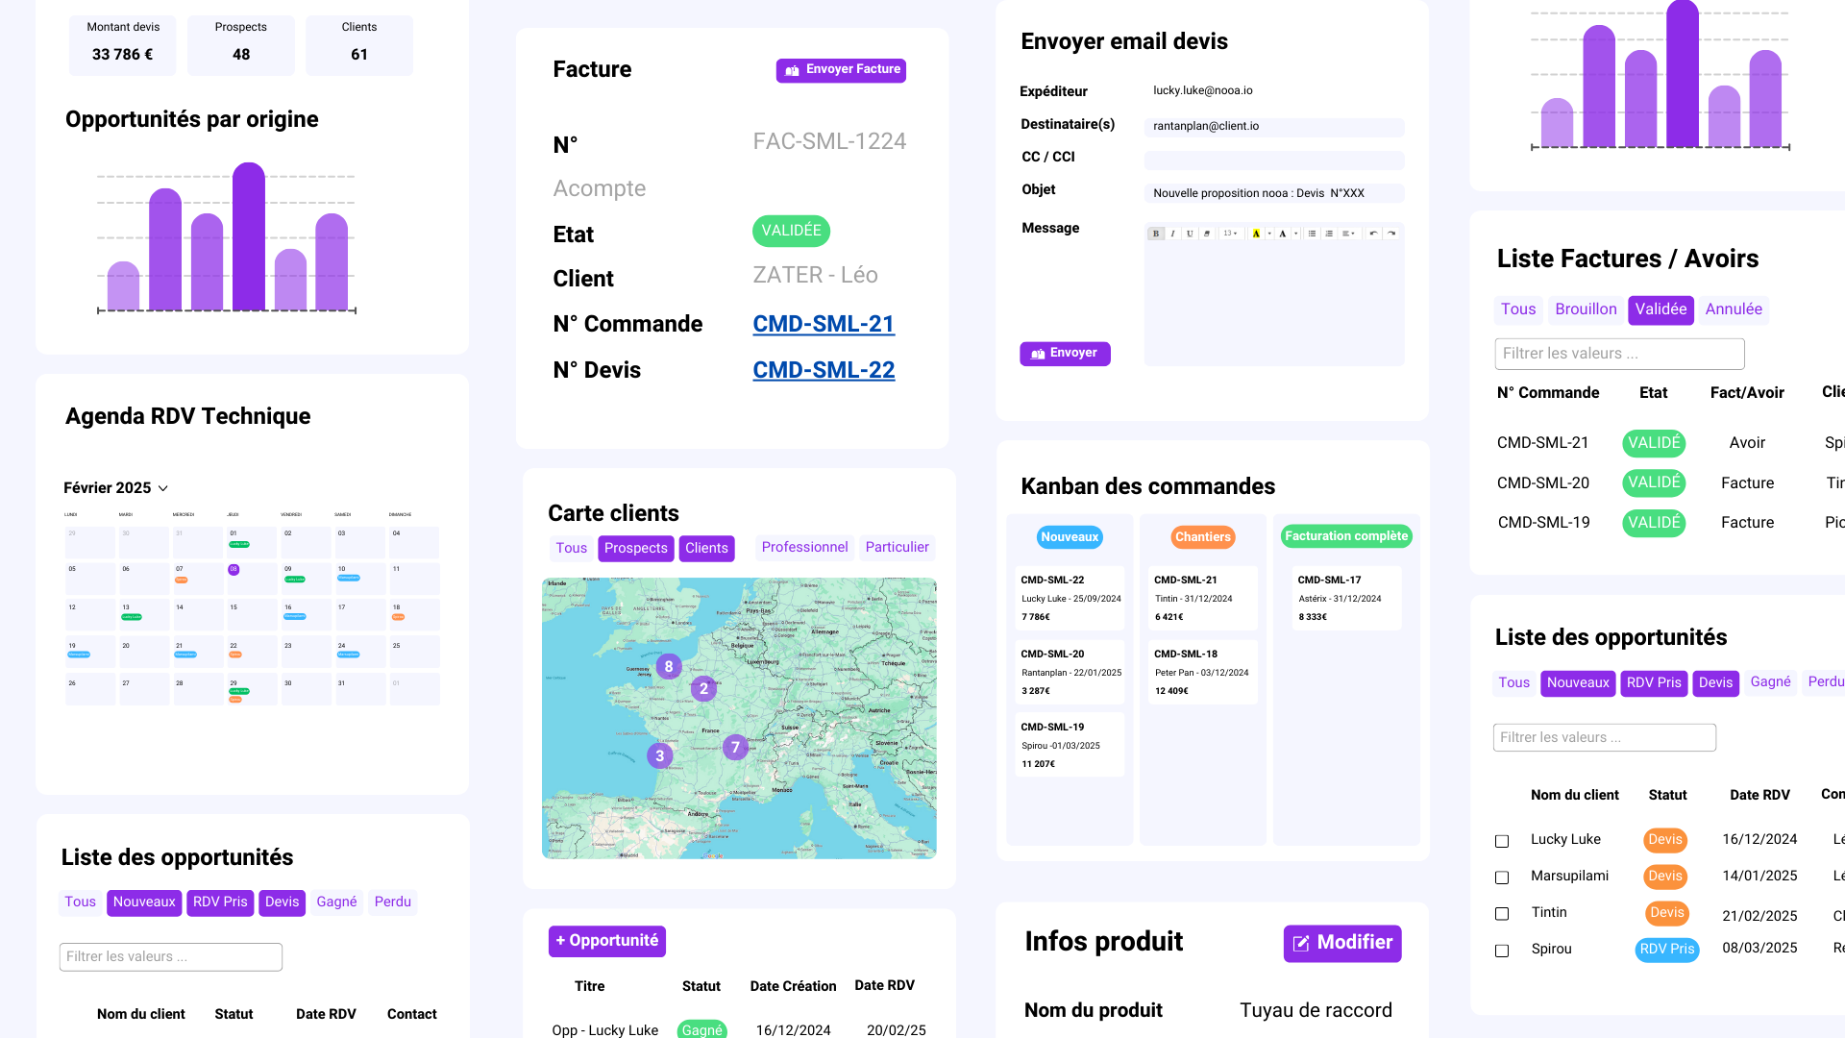Select Validée tab in Liste Factures
This screenshot has width=1845, height=1038.
(x=1660, y=309)
